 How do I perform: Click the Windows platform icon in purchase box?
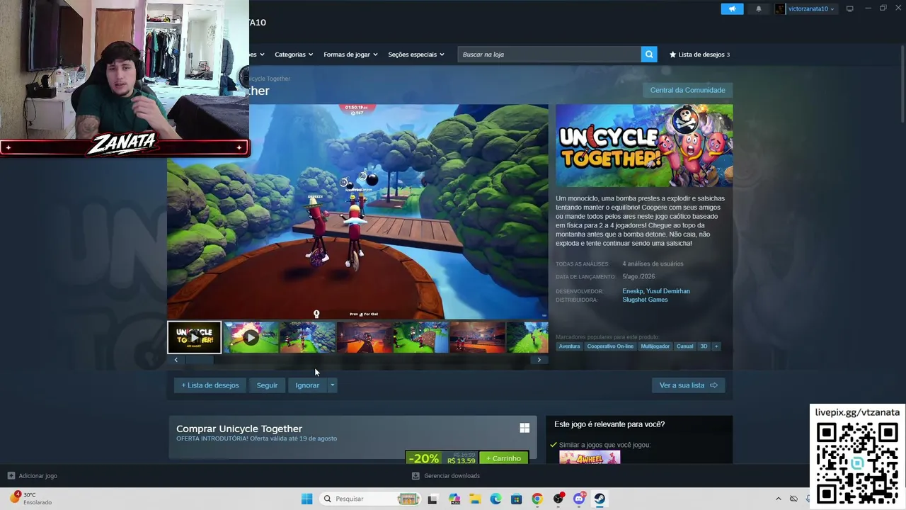[524, 428]
